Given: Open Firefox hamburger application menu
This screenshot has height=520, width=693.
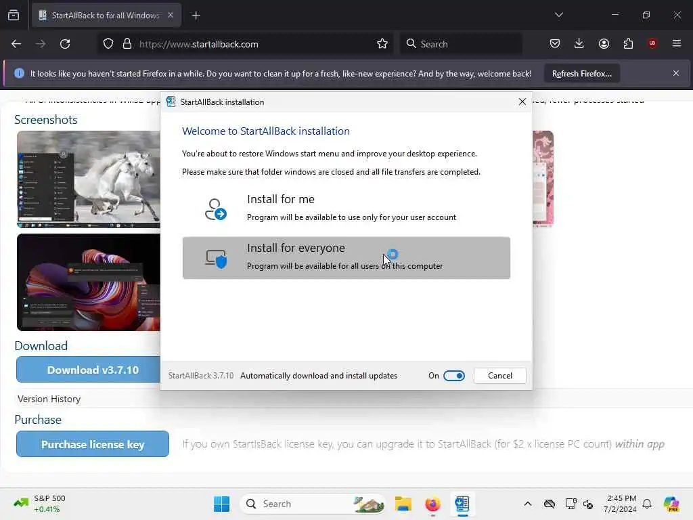Looking at the screenshot, I should 677,43.
